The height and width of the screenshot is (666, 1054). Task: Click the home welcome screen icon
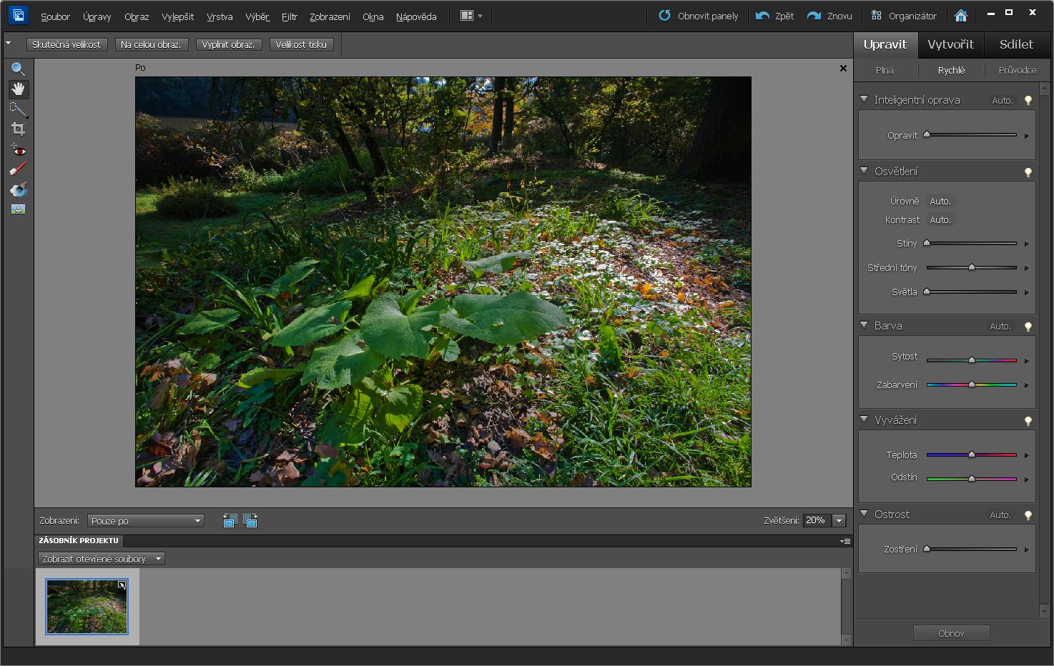tap(961, 16)
